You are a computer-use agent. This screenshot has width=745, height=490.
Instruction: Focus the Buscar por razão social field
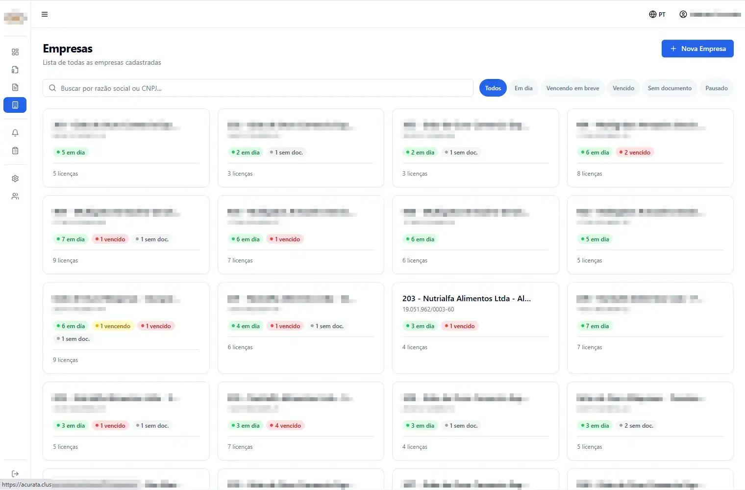(258, 88)
